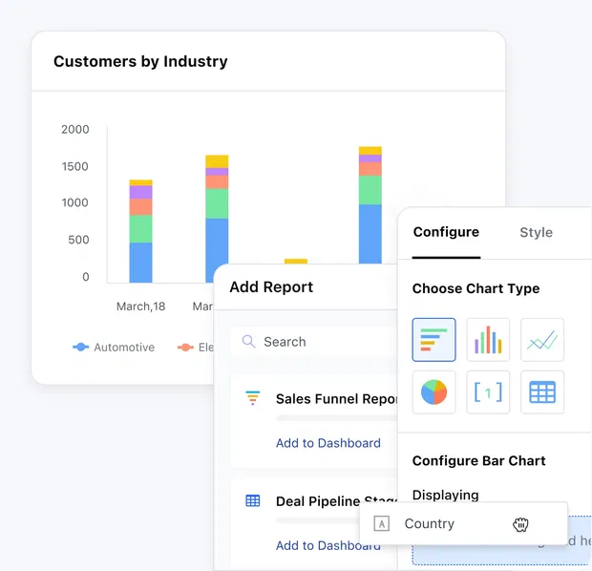Viewport: 592px width, 571px height.
Task: Select the horizontal bar chart type
Action: point(433,340)
